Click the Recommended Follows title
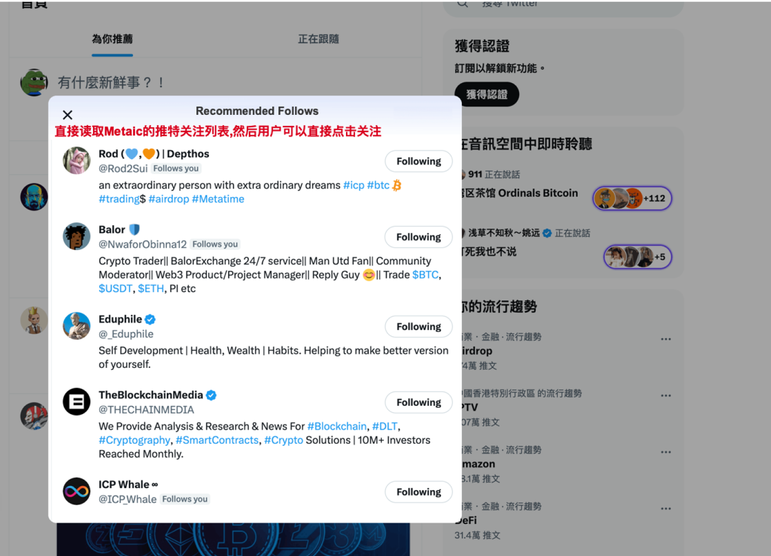771x556 pixels. tap(257, 111)
